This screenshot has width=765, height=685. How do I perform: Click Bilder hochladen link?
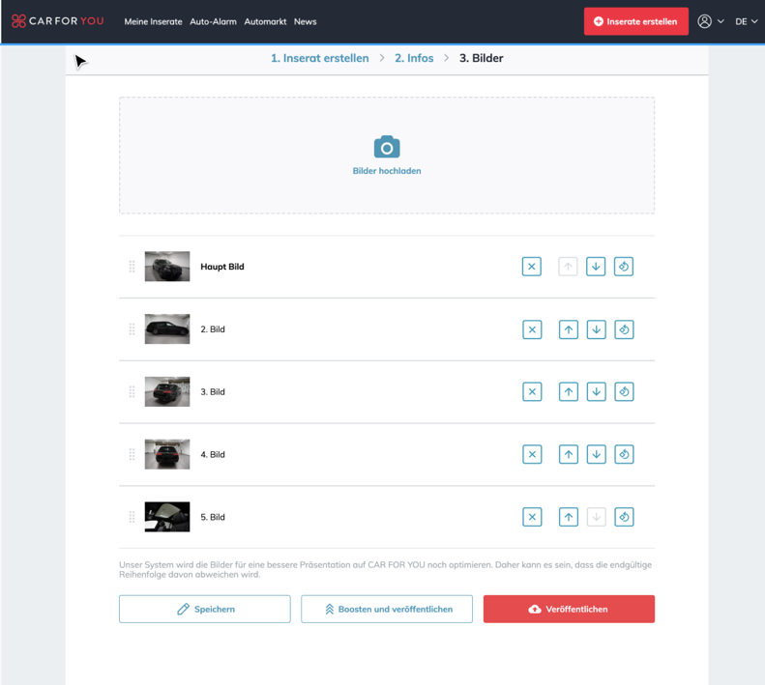point(387,171)
